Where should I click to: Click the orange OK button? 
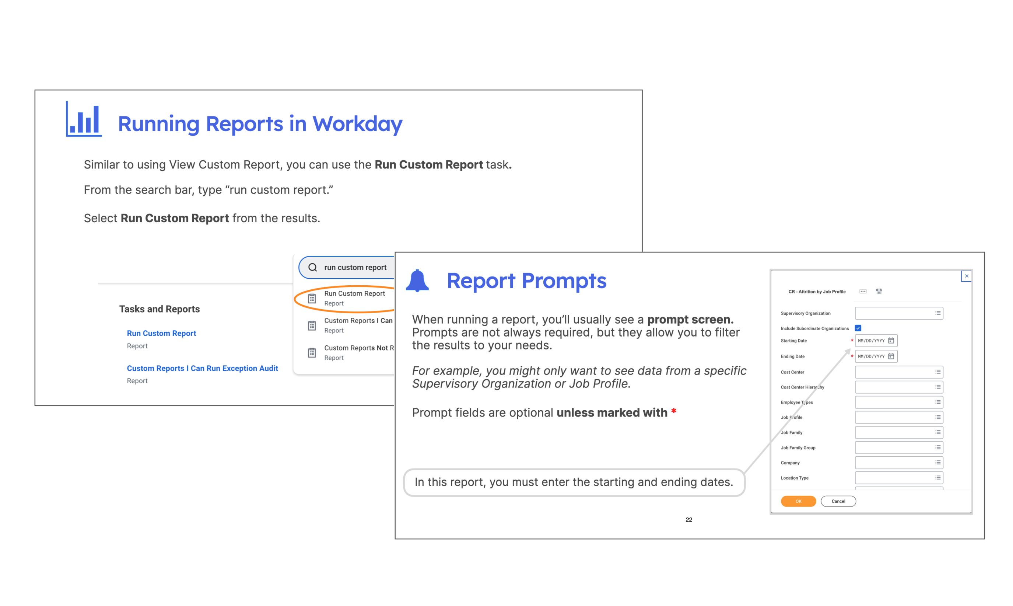pos(798,501)
